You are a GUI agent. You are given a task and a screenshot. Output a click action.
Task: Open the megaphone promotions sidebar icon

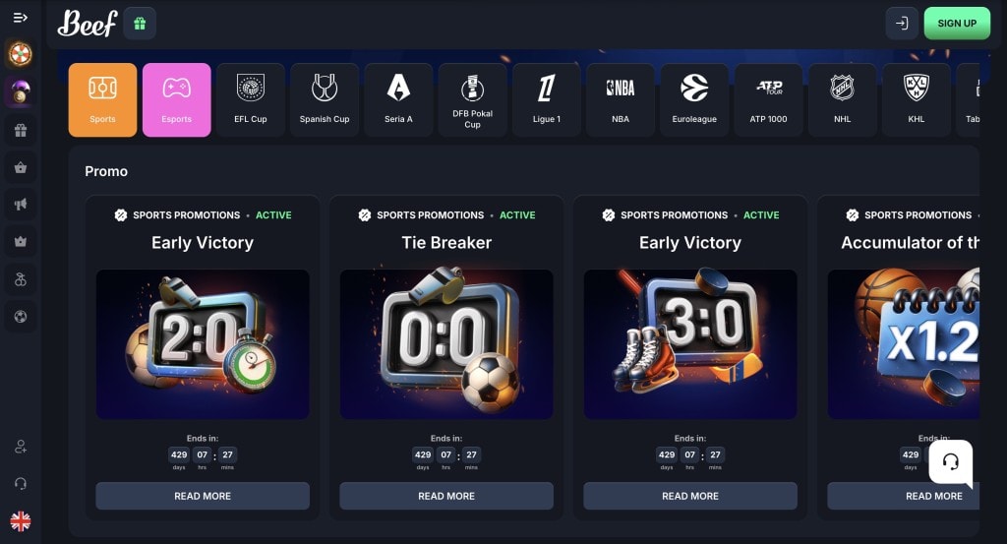(21, 205)
